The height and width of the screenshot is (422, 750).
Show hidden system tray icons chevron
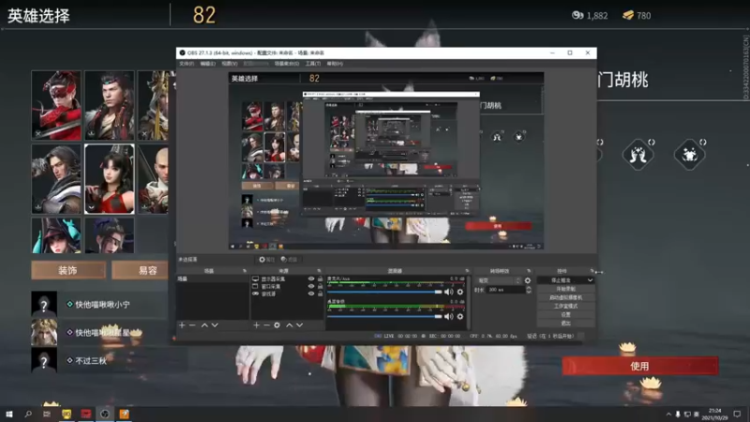[668, 414]
